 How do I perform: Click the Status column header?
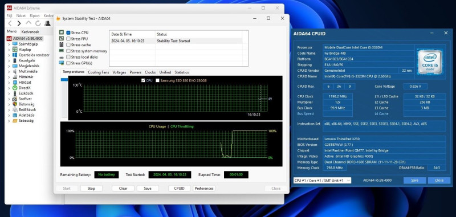pyautogui.click(x=199, y=34)
